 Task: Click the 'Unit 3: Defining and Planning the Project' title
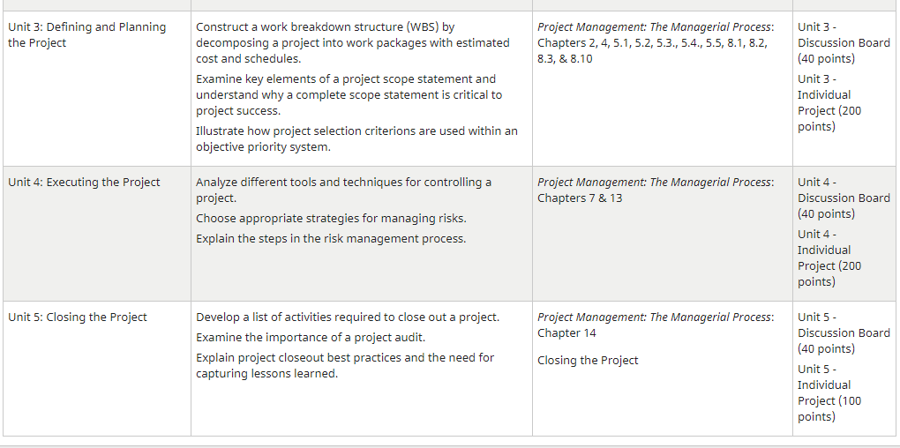86,35
